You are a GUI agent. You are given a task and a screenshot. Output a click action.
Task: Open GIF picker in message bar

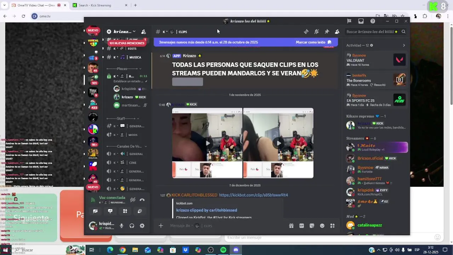click(x=302, y=226)
